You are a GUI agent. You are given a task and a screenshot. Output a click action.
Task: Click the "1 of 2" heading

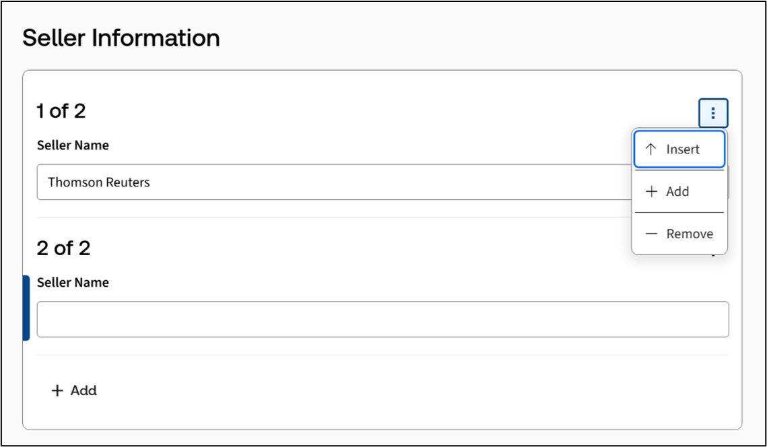tap(61, 111)
